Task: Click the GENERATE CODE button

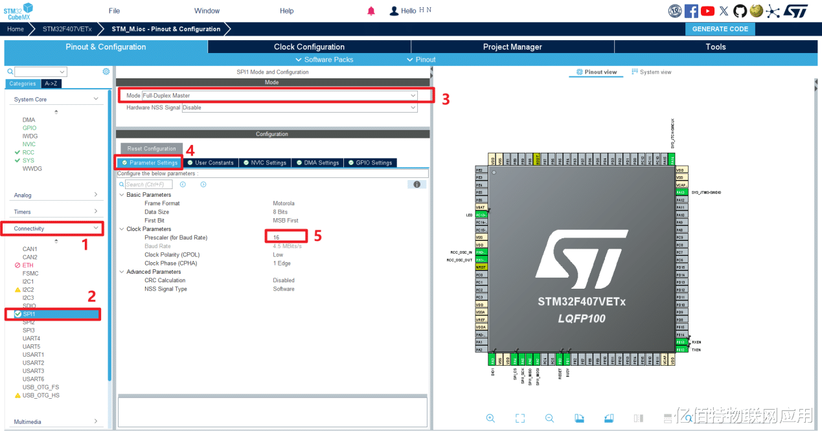Action: tap(720, 28)
